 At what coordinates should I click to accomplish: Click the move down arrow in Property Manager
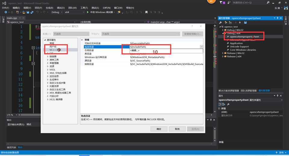240,23
